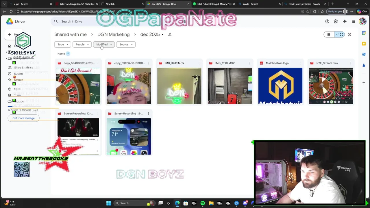The width and height of the screenshot is (370, 208).
Task: Reverse sort direction arrow next to Name
Action: click(x=68, y=53)
